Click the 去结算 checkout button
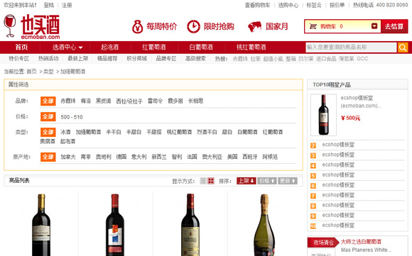Screen dimensions: 412x256 [x=394, y=26]
